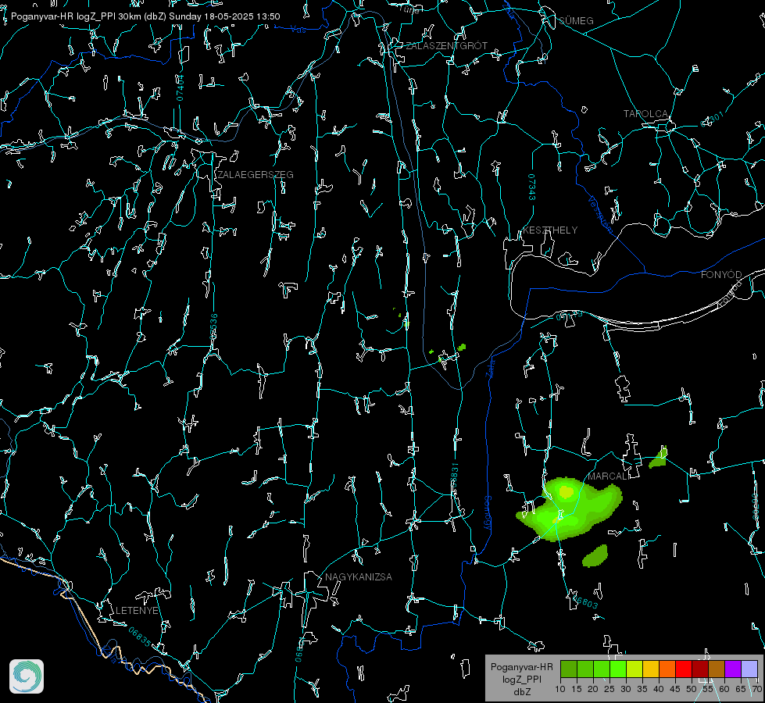Click the yellow-green core of the Marcali echo
This screenshot has width=765, height=703.
566,492
